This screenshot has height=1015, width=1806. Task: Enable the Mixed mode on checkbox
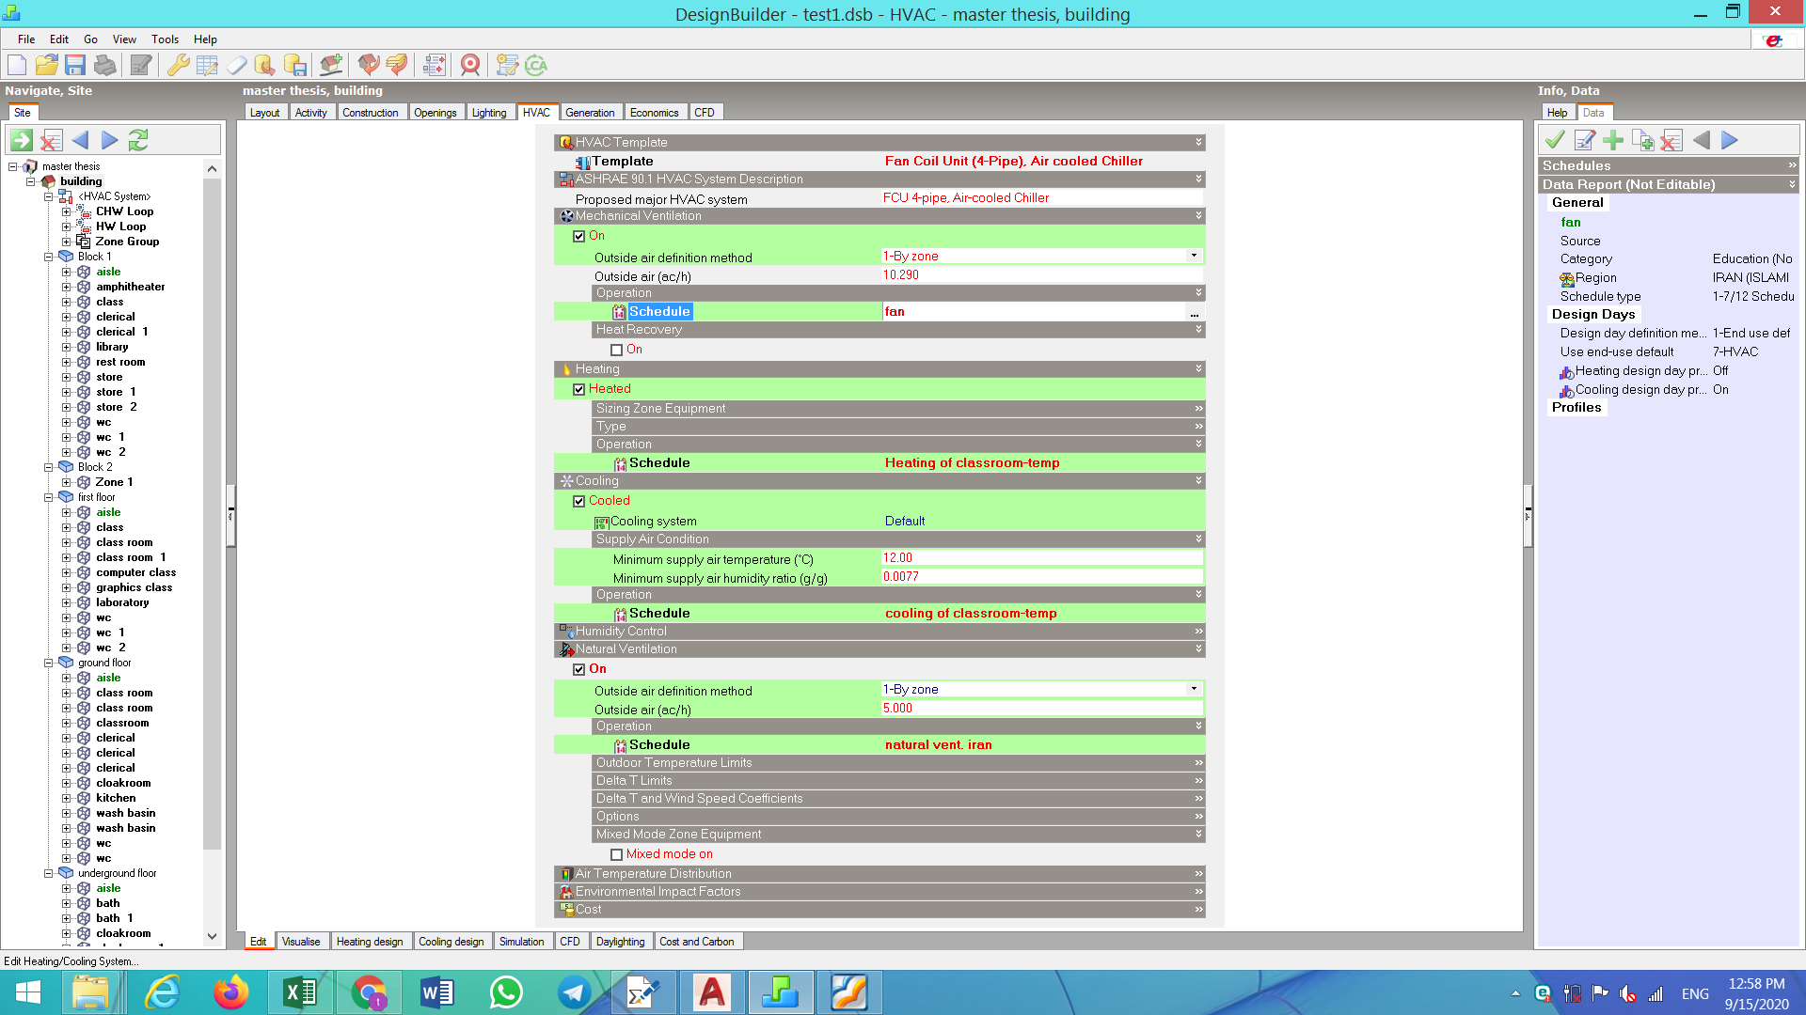click(616, 854)
